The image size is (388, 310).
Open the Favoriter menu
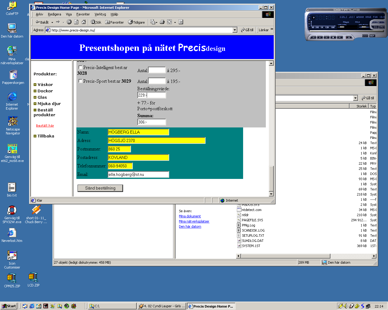pyautogui.click(x=83, y=14)
